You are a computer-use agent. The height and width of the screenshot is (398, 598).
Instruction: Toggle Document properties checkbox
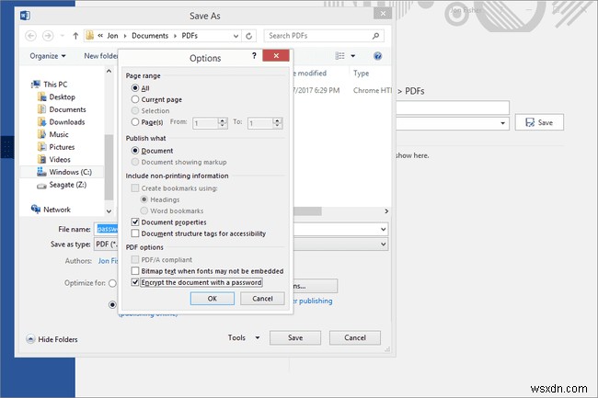(x=135, y=222)
